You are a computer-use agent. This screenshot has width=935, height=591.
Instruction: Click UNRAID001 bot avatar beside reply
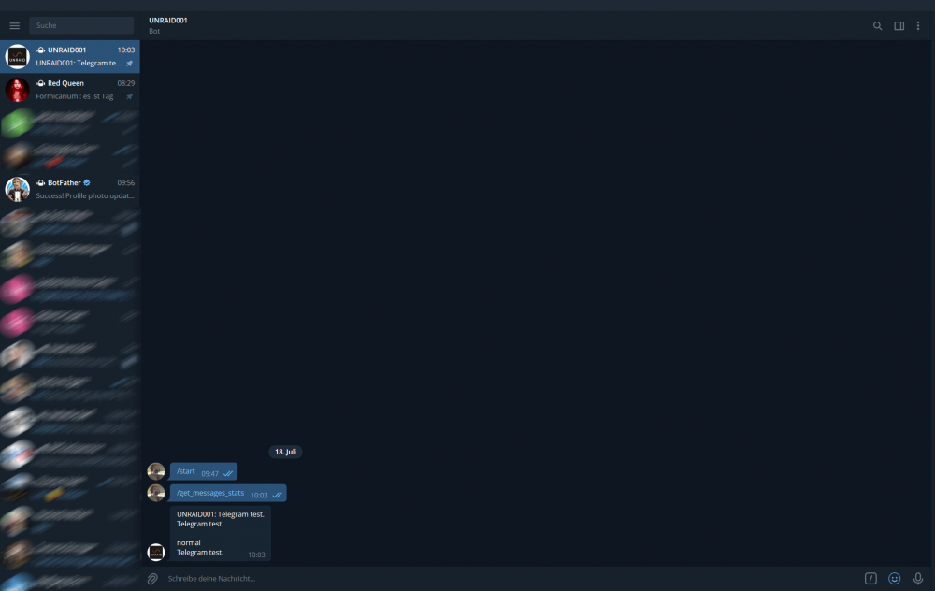pyautogui.click(x=156, y=553)
